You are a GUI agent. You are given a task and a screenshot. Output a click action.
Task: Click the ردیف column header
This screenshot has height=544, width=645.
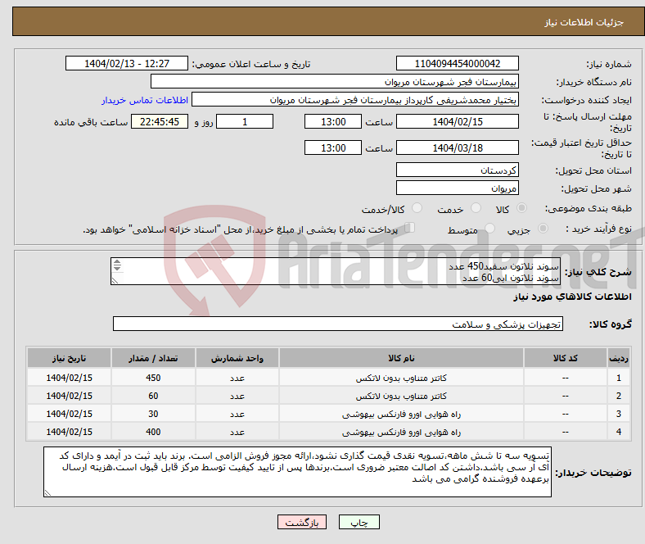(x=618, y=358)
